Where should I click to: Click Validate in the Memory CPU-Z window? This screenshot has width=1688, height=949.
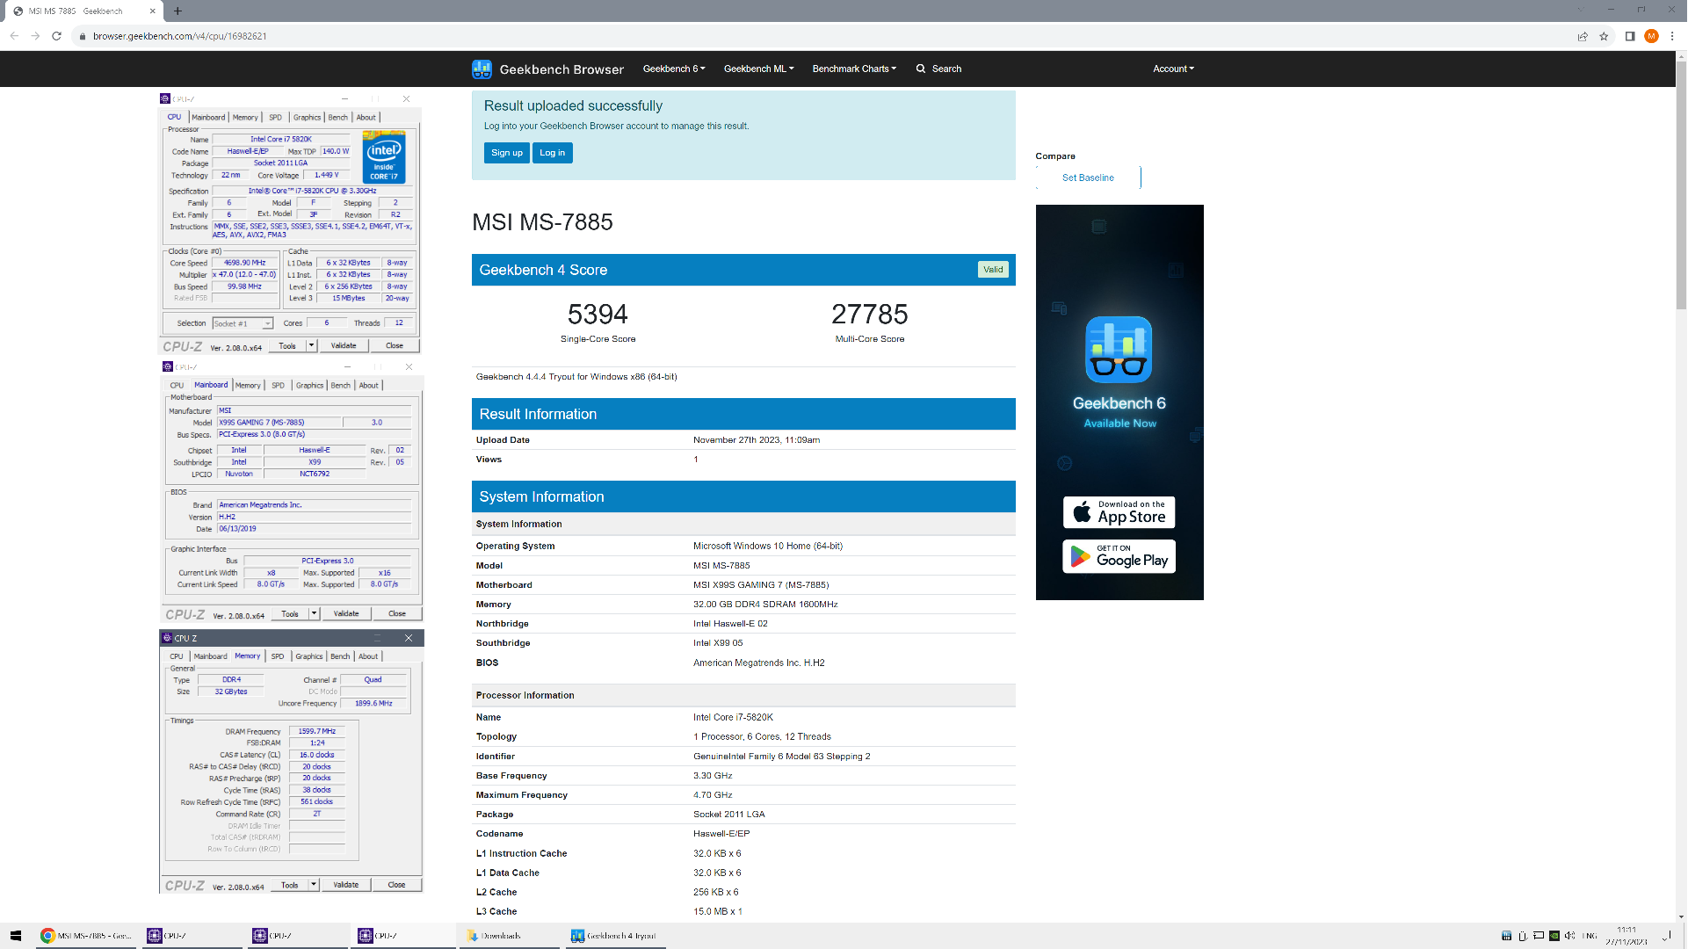pos(346,885)
